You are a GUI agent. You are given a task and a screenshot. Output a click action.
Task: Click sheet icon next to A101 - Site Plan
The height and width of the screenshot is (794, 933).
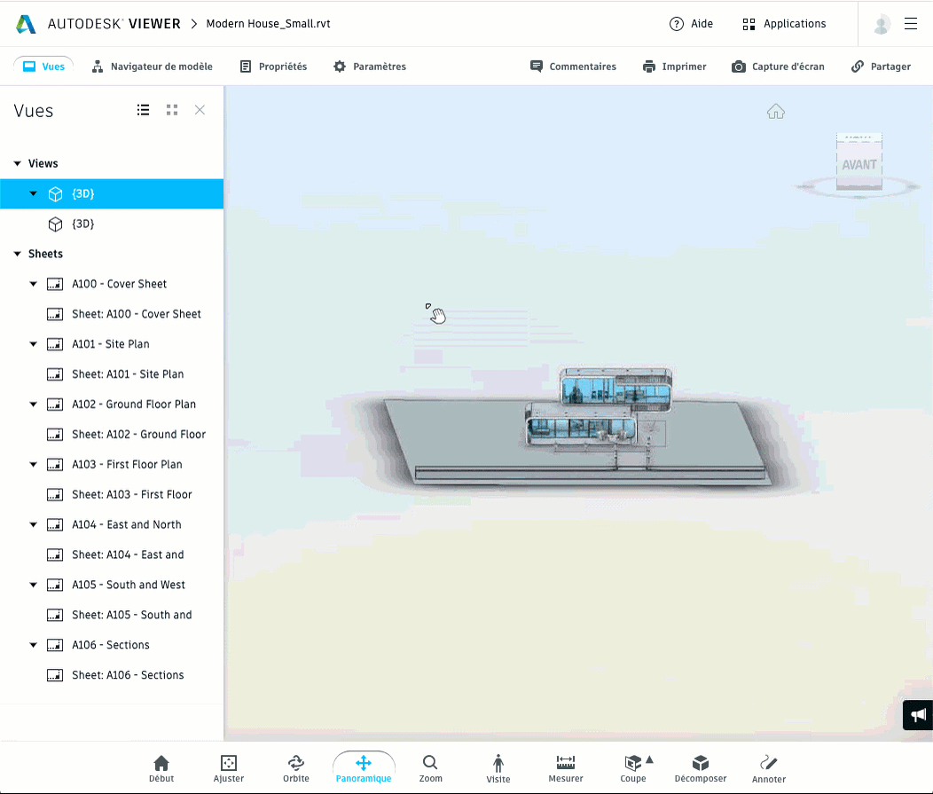coord(55,344)
